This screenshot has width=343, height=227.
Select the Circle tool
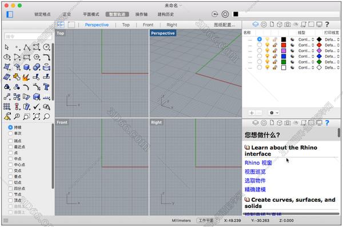click(46, 47)
